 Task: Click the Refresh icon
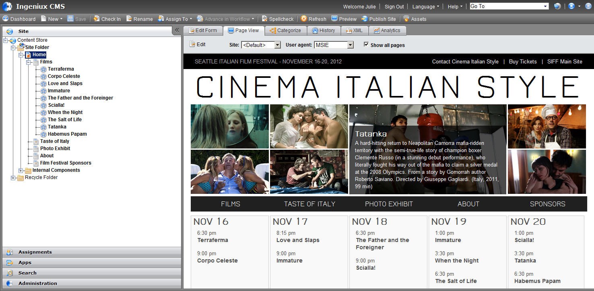(304, 18)
